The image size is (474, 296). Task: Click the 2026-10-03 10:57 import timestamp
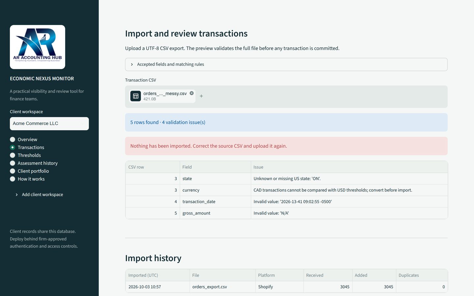[x=158, y=287]
